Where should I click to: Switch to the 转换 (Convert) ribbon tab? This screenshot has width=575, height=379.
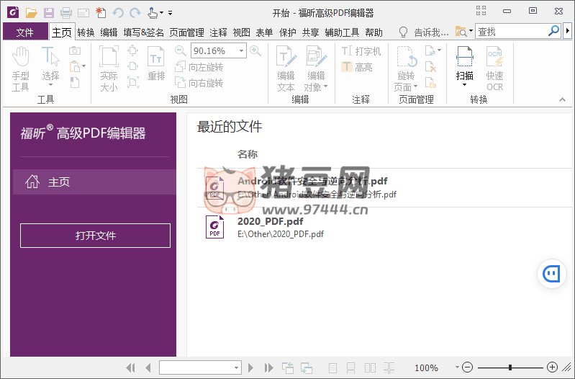click(x=86, y=32)
